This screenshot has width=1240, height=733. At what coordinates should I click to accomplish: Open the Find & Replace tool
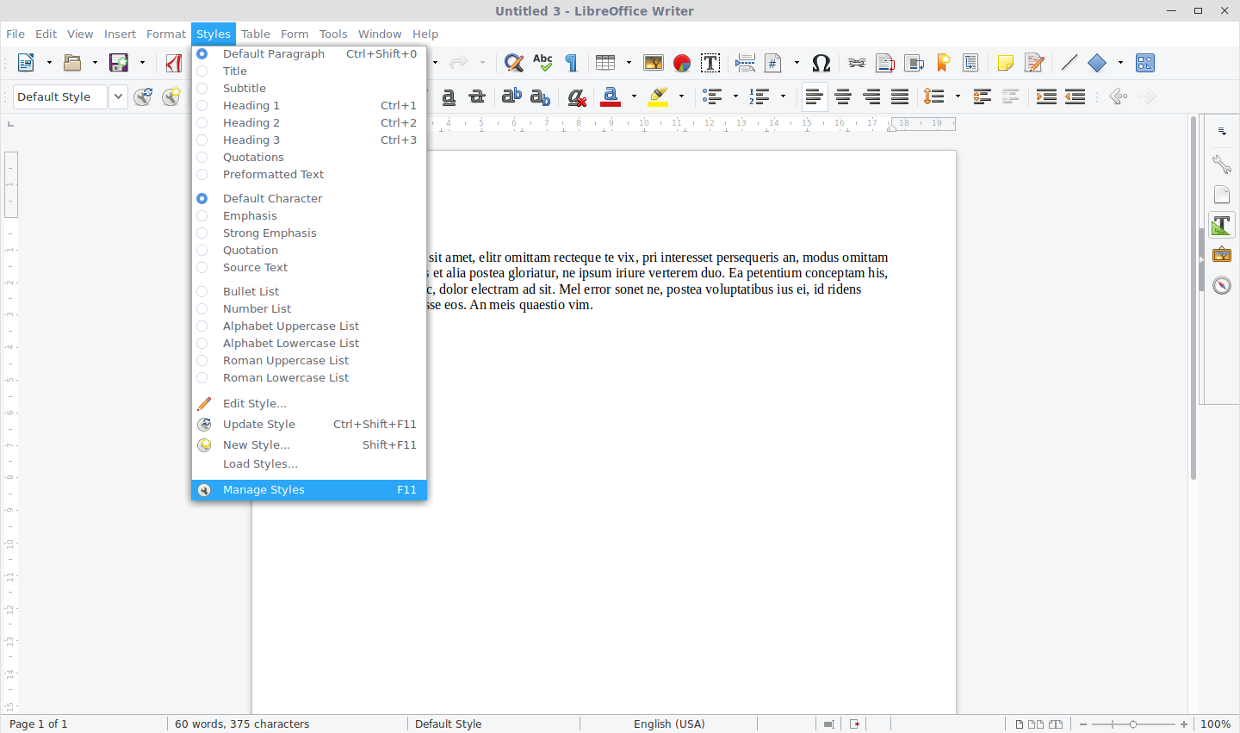coord(513,62)
